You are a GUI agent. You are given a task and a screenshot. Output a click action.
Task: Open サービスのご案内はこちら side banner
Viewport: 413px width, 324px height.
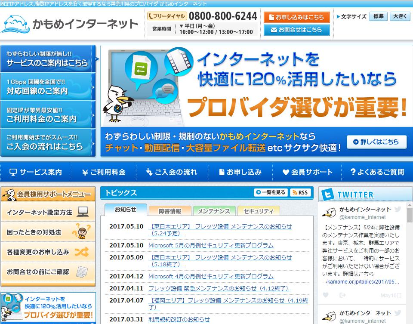coord(48,59)
